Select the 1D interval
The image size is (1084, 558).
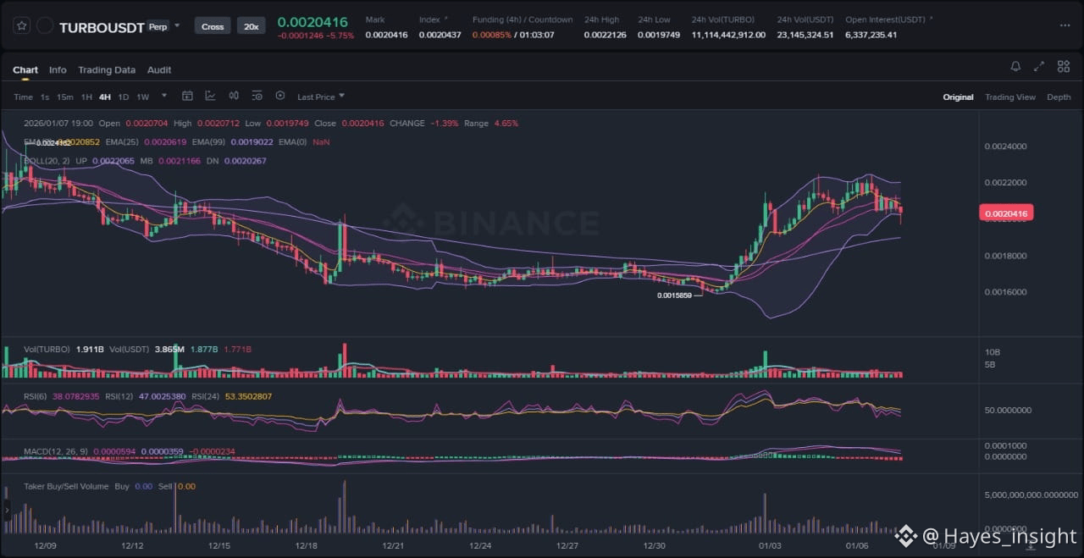click(x=124, y=97)
